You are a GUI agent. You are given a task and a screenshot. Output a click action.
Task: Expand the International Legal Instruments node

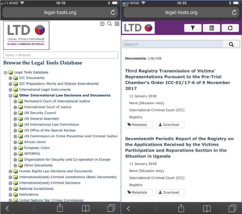pos(10,90)
